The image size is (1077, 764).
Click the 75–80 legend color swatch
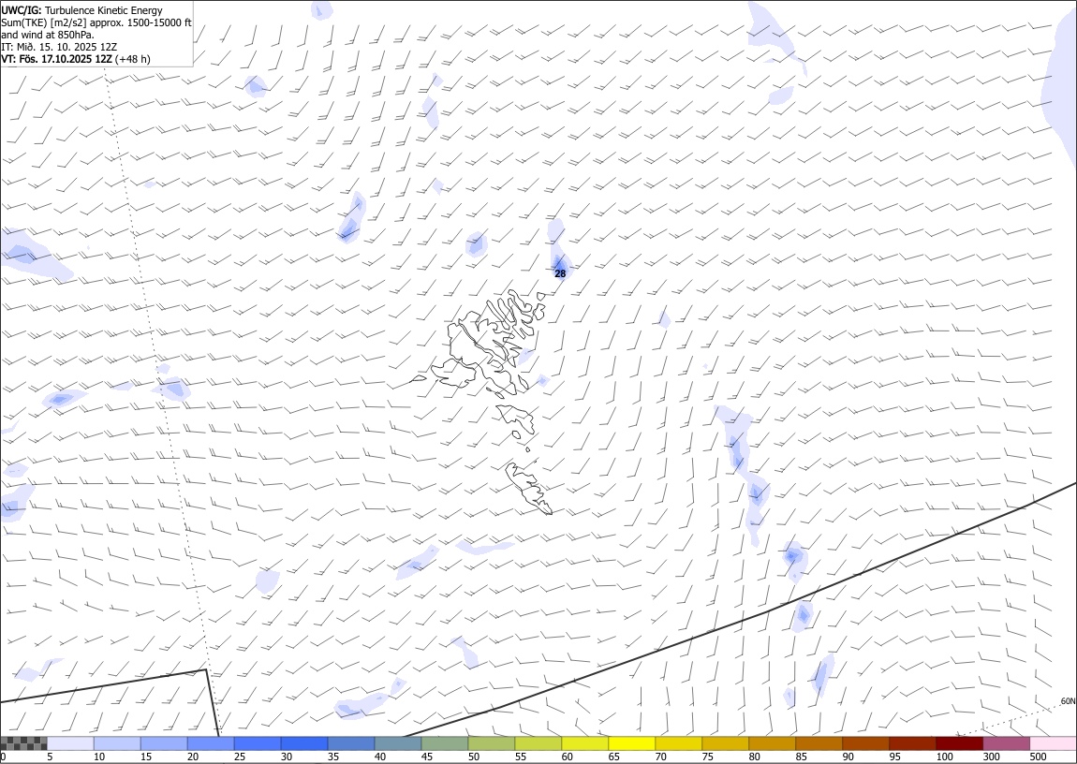(726, 743)
